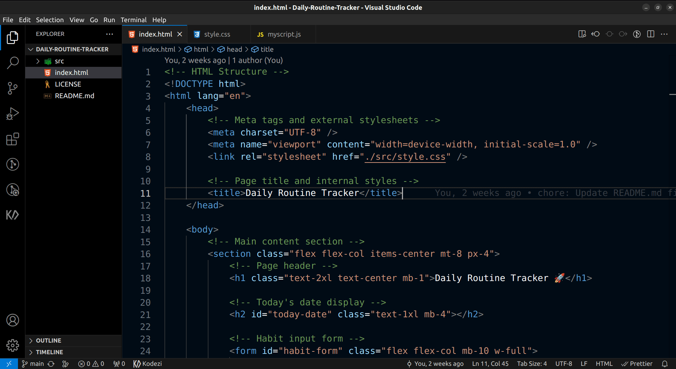Screen dimensions: 676x369
Task: Change UTF-8 file encoding
Action: (564, 364)
